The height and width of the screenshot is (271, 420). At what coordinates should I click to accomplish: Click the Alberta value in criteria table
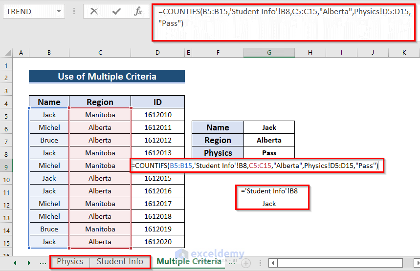[x=269, y=140]
